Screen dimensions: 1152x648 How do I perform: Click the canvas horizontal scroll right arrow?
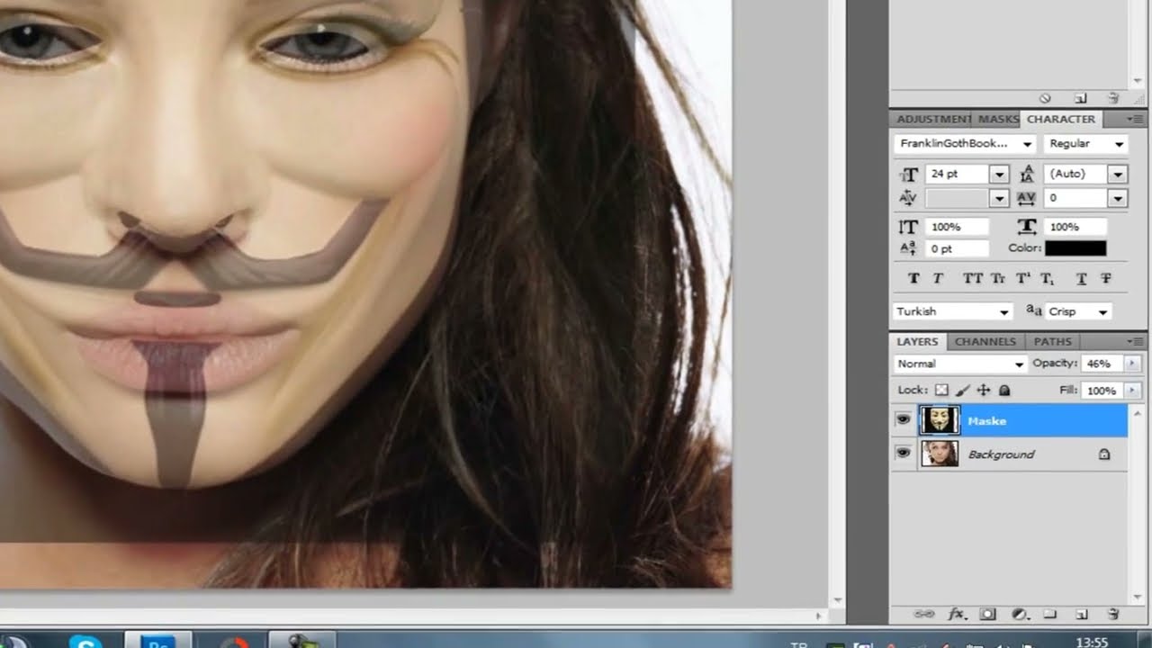(x=817, y=616)
